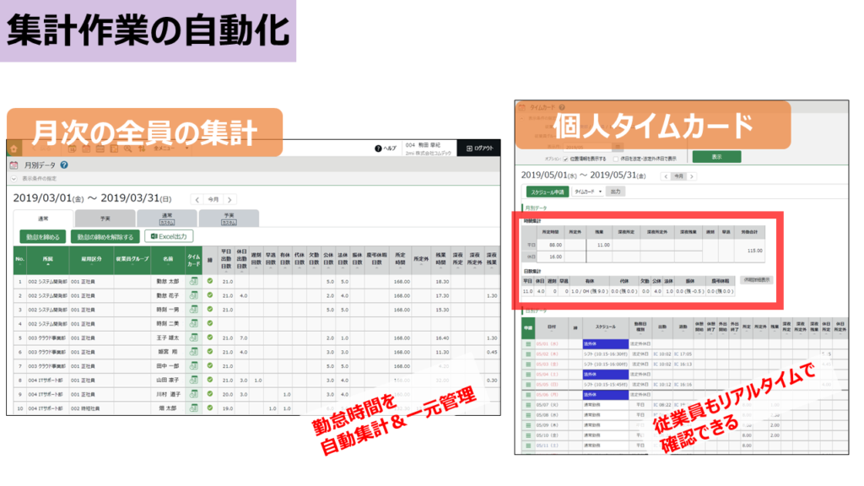The height and width of the screenshot is (486, 864).
Task: Open request menu icon for 05/10 row
Action: point(528,435)
